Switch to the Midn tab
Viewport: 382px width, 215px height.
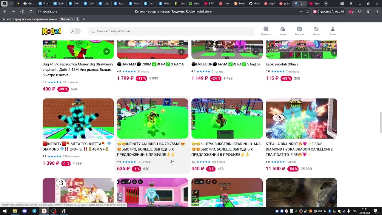pos(164,4)
